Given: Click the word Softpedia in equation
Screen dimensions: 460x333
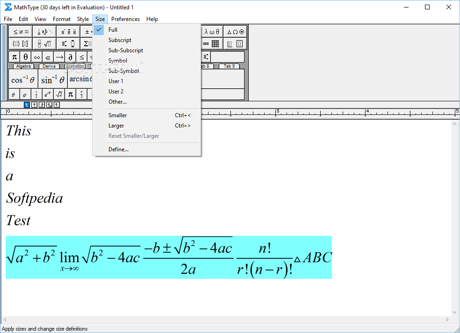Looking at the screenshot, I should tap(34, 198).
